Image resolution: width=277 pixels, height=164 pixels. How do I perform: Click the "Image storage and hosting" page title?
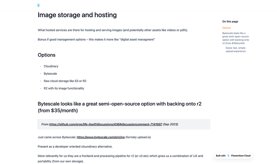click(77, 15)
